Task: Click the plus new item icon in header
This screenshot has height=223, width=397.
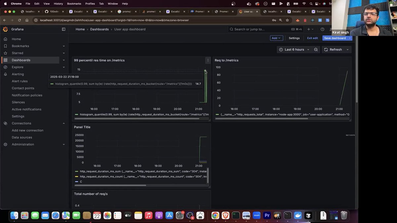Action: (310, 29)
